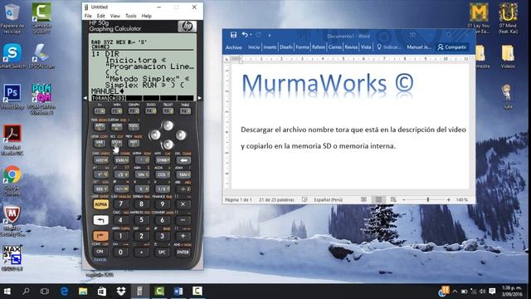This screenshot has height=299, width=531.
Task: Click the calculator TOOL key
Action: point(134,126)
